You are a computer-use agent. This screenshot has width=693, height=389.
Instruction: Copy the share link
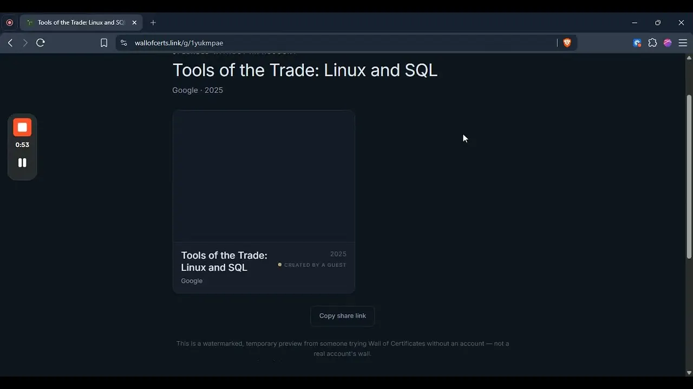coord(343,316)
